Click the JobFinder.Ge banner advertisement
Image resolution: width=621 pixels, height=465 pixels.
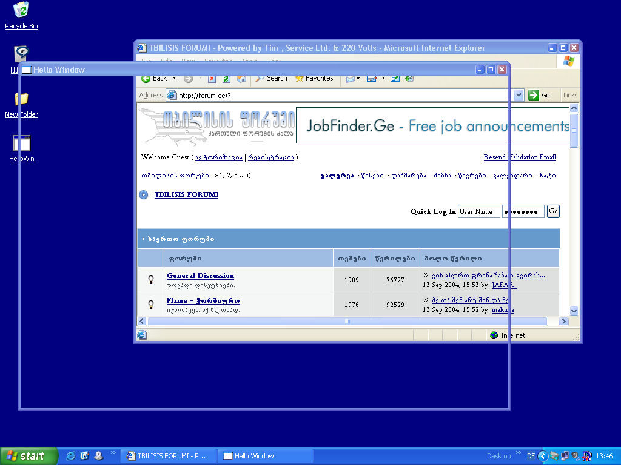432,125
